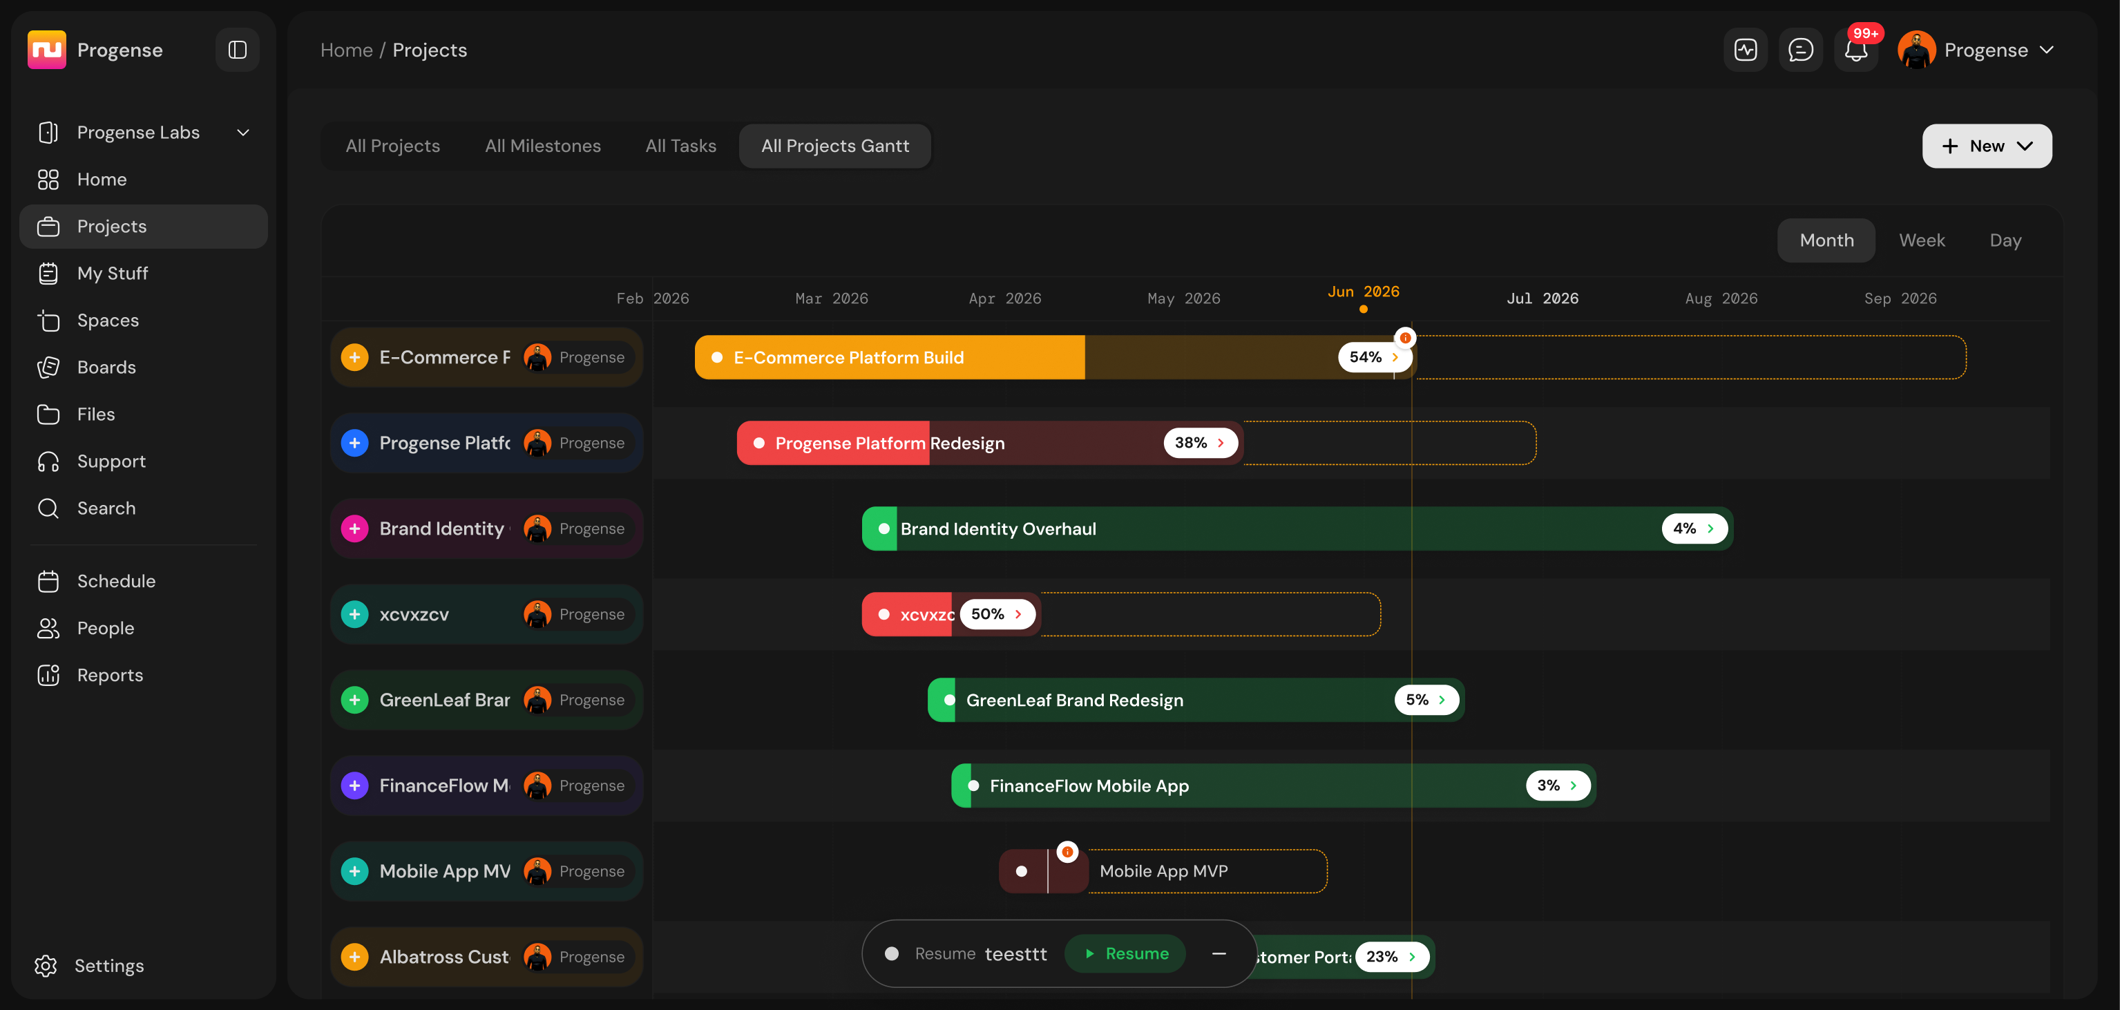Image resolution: width=2120 pixels, height=1010 pixels.
Task: Click the info marker on E-Commerce bar
Action: click(x=1405, y=338)
